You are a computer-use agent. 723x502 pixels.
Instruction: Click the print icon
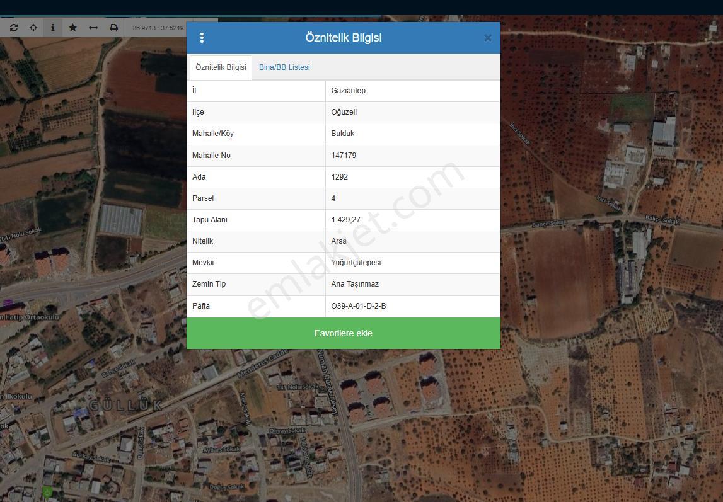(113, 28)
